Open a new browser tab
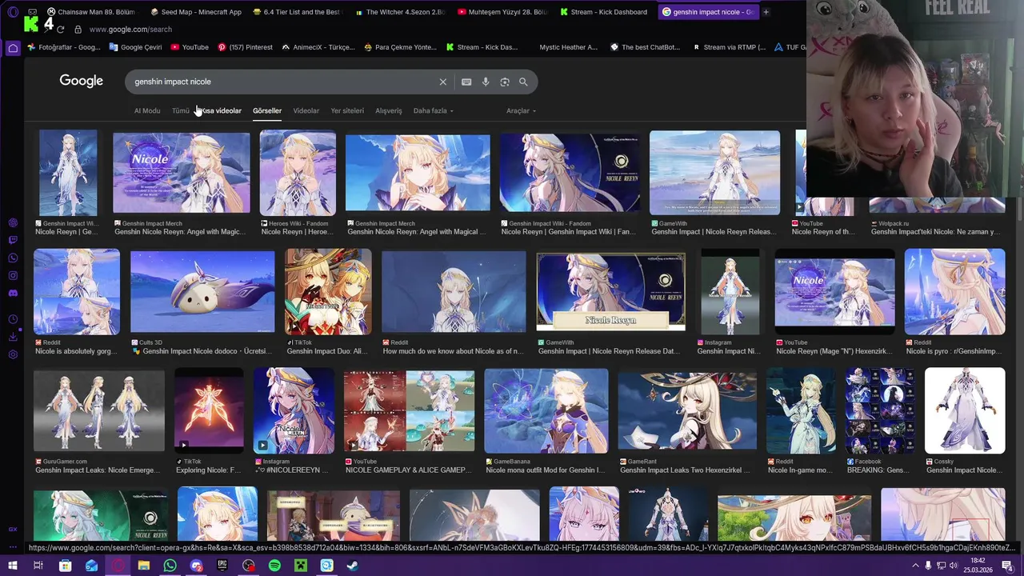The height and width of the screenshot is (576, 1024). coord(766,12)
